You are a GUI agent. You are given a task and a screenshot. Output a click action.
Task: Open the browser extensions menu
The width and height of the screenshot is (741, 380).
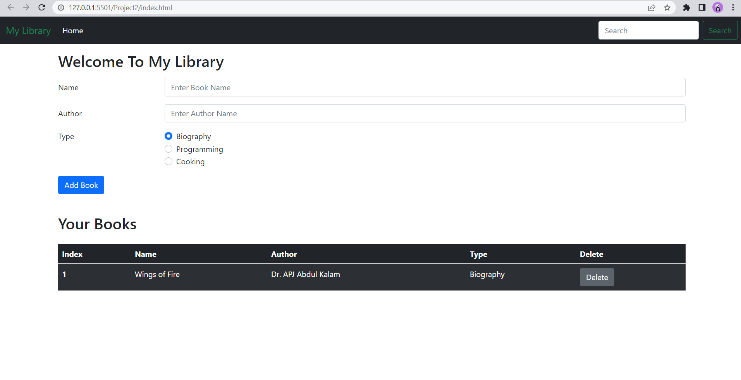pos(686,7)
